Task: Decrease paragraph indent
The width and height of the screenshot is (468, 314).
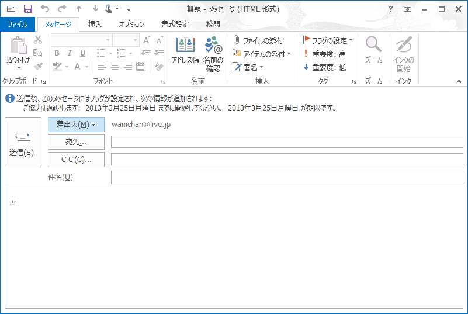Action: coord(146,53)
